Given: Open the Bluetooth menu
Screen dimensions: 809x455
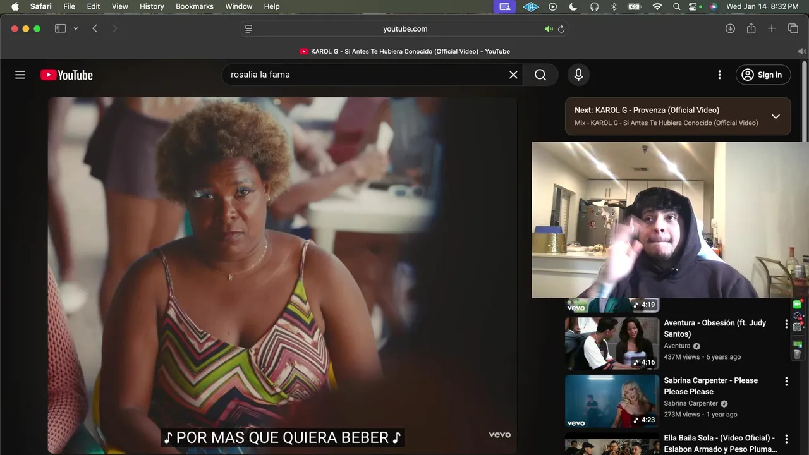Looking at the screenshot, I should pos(614,6).
